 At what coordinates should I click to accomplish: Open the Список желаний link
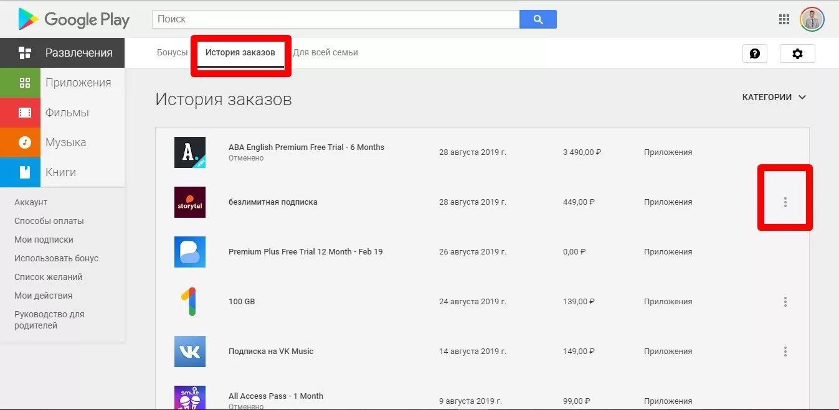click(48, 277)
